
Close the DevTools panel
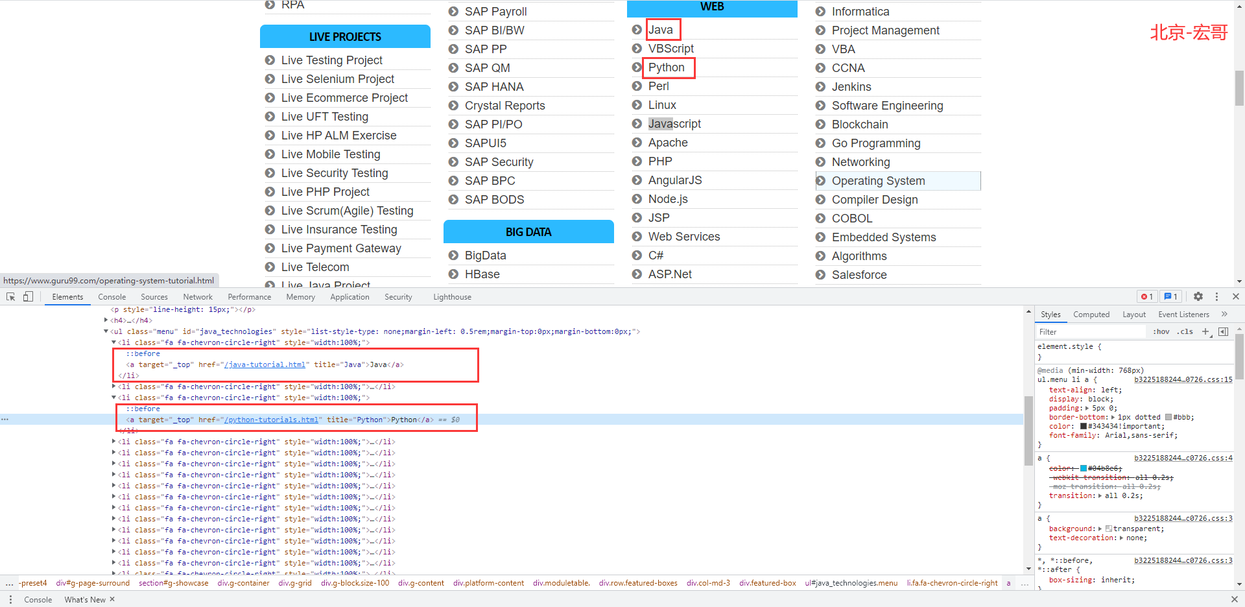[x=1235, y=296]
